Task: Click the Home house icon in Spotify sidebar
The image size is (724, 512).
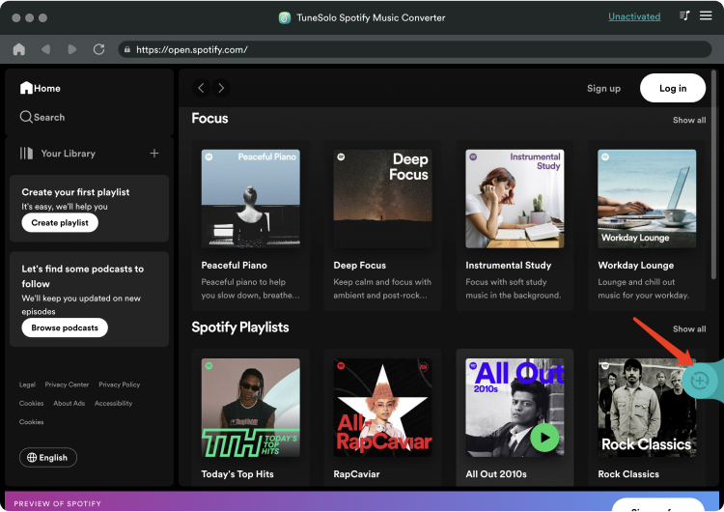Action: click(26, 88)
